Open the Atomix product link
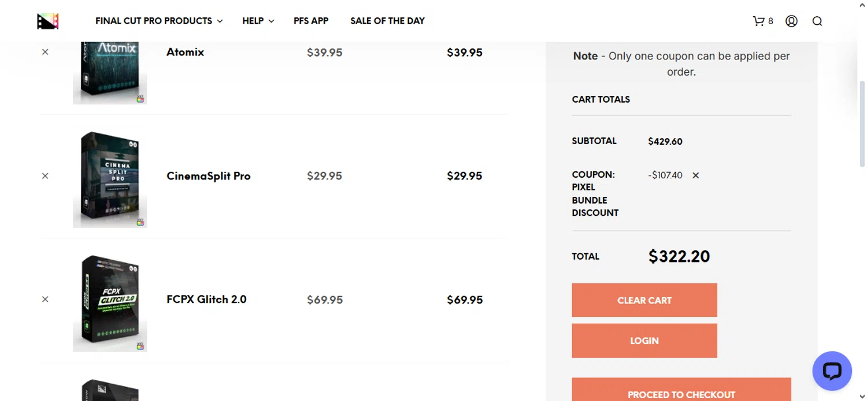The height and width of the screenshot is (401, 867). tap(185, 52)
